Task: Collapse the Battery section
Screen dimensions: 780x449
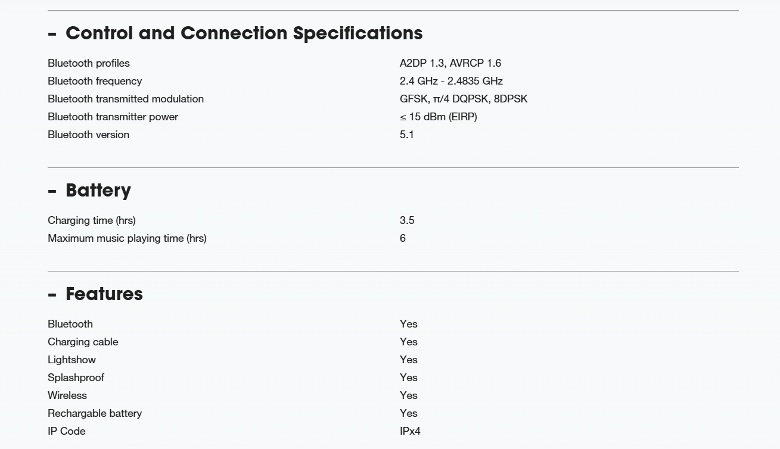Action: coord(89,190)
